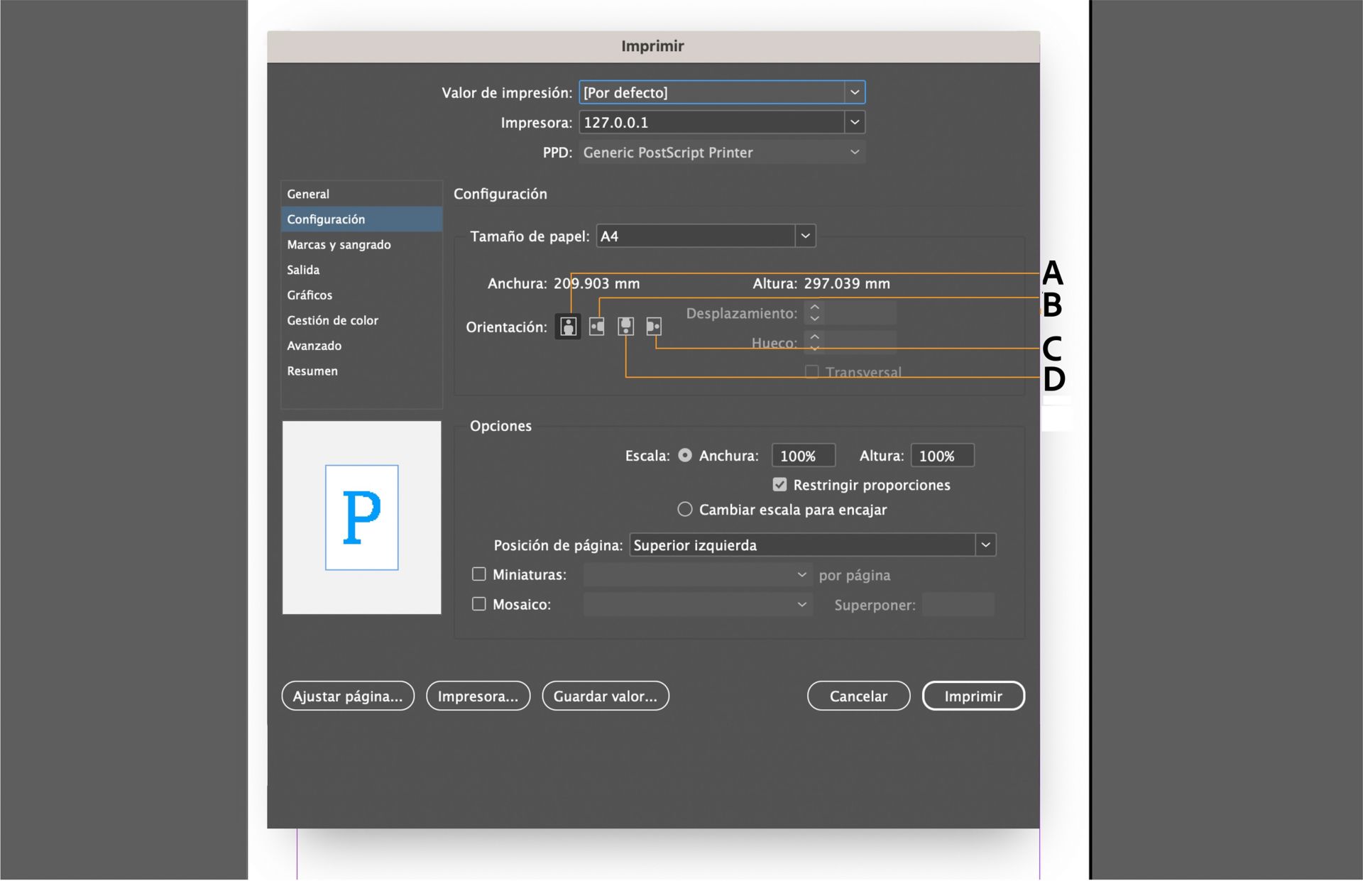Select Cambiar escala para encajar option

click(x=684, y=509)
